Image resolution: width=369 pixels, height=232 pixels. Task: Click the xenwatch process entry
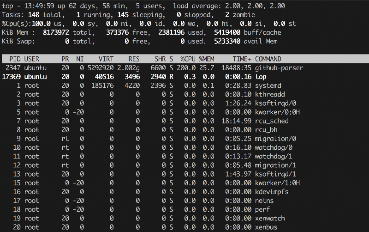(x=270, y=218)
